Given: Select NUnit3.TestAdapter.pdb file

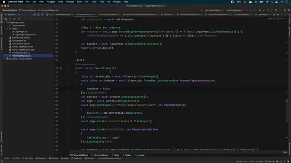Looking at the screenshot, I should click(x=23, y=50).
